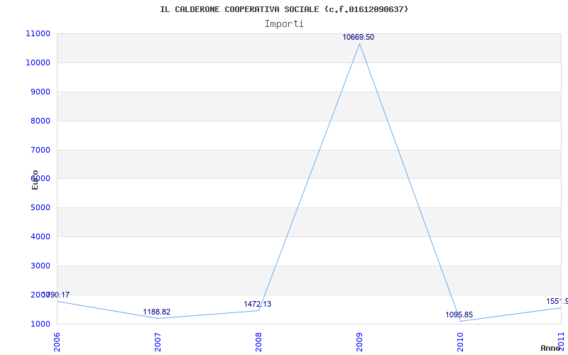Click the Importi subtitle
The image size is (568, 355).
coord(284,24)
